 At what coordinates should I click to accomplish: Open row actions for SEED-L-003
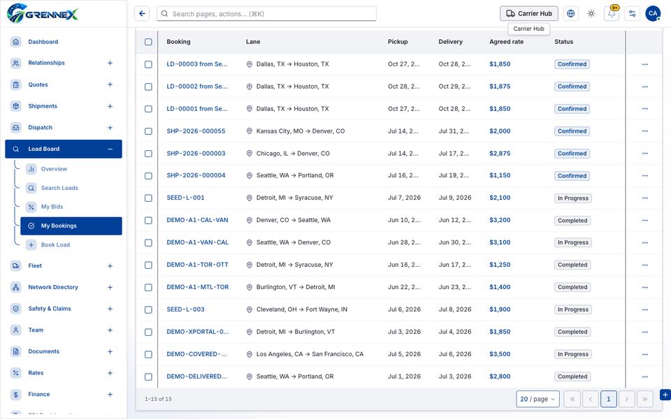(x=645, y=309)
